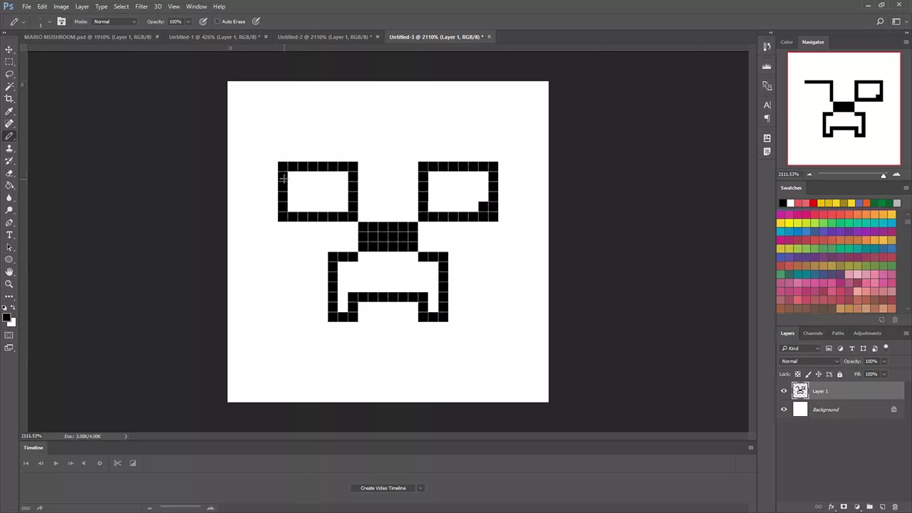
Task: Add layer style fx icon
Action: pos(831,507)
